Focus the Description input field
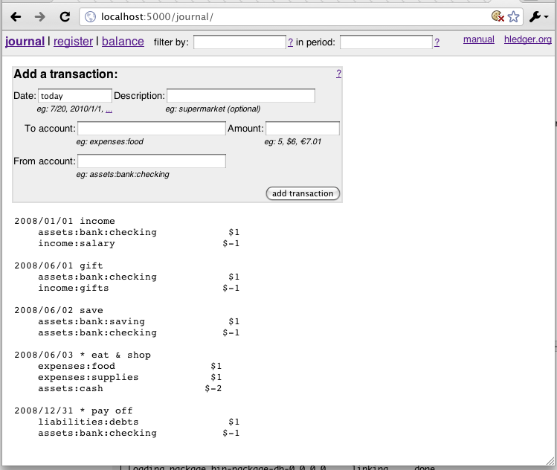Image resolution: width=557 pixels, height=470 pixels. 240,96
